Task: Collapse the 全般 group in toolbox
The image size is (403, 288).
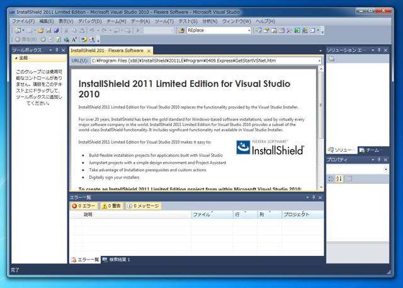Action: (x=16, y=58)
